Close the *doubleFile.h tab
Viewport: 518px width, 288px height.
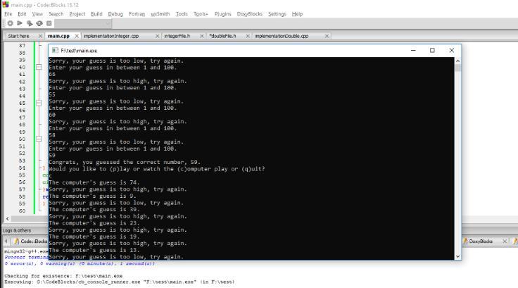pos(248,36)
